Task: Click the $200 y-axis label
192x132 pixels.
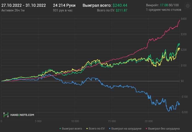Action: (184, 50)
